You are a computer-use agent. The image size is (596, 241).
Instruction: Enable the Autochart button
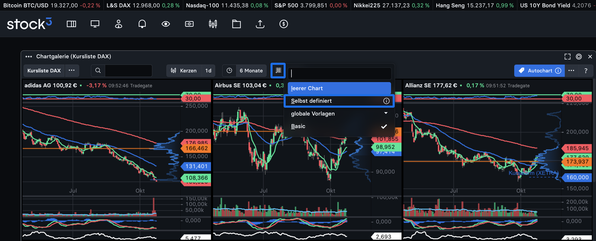(x=539, y=71)
